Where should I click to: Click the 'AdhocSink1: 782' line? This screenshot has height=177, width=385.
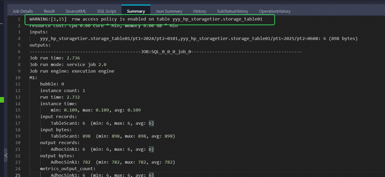pos(113,162)
